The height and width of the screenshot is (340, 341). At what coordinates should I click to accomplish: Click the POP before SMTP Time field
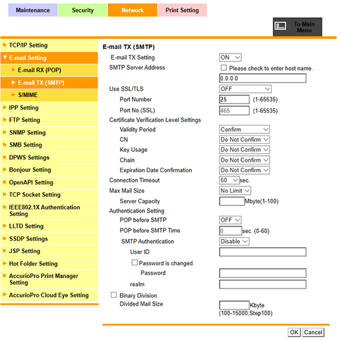tap(230, 230)
